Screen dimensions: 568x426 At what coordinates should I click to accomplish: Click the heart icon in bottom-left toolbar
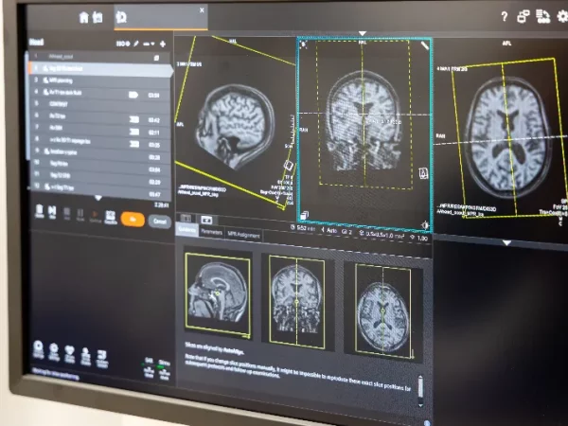tap(69, 351)
